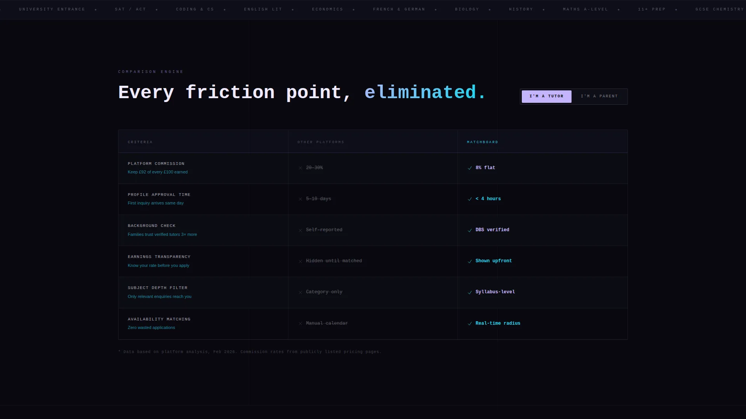Click the Matchboard column header
This screenshot has width=746, height=419.
(x=483, y=142)
